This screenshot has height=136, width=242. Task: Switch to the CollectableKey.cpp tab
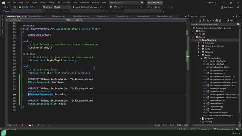(36, 17)
